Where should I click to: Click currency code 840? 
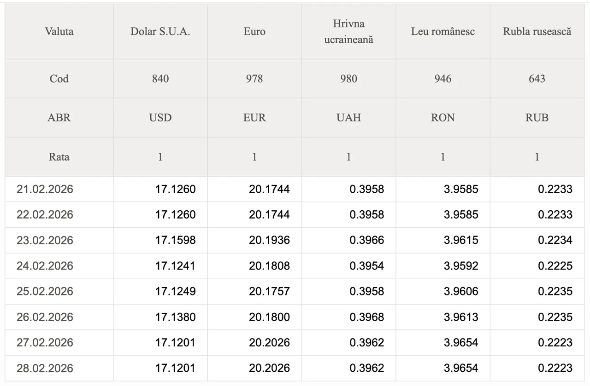coord(160,79)
